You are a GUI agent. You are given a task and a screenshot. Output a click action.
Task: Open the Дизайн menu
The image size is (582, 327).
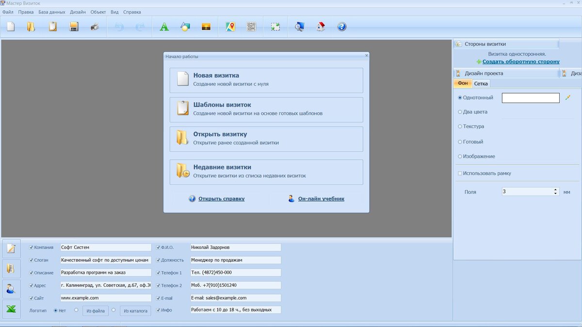[x=78, y=12]
